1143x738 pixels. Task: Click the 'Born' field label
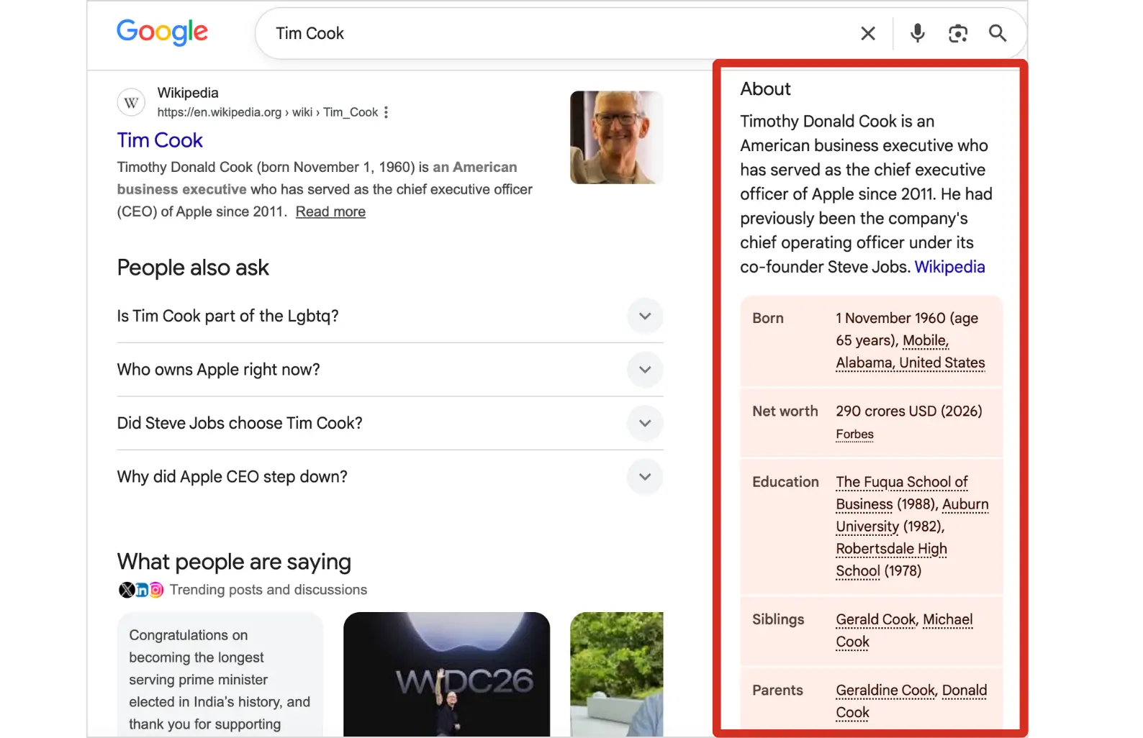768,318
